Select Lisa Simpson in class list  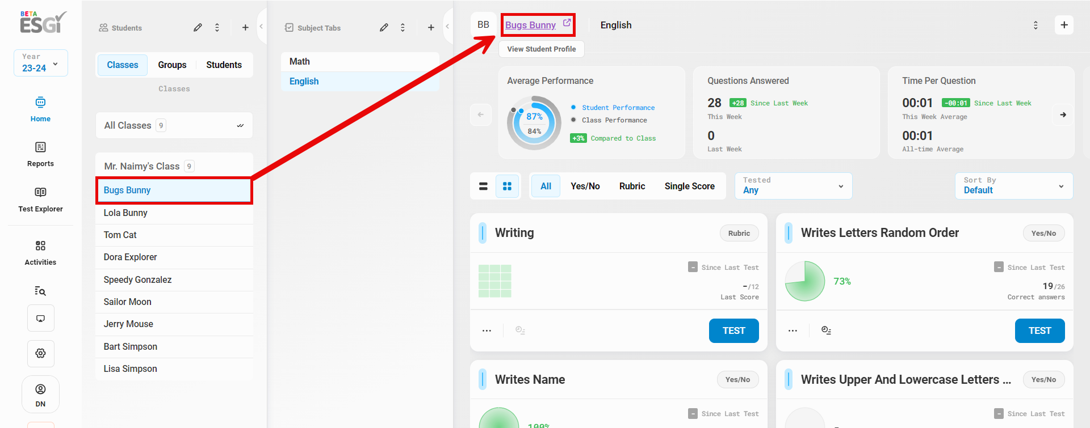(174, 368)
